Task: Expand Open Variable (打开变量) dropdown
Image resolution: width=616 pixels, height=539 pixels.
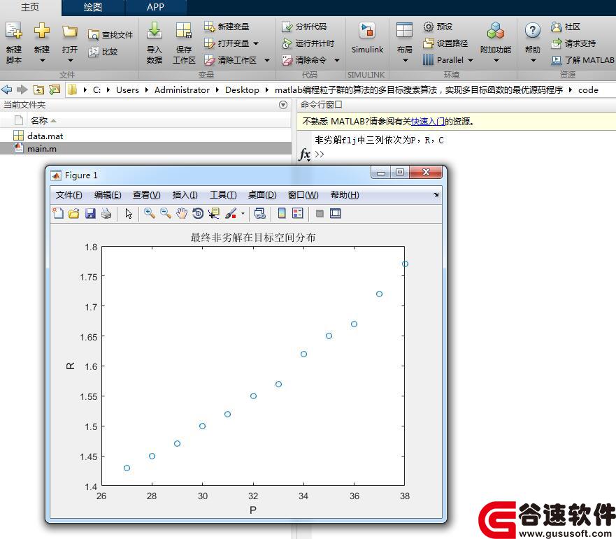Action: click(x=256, y=43)
